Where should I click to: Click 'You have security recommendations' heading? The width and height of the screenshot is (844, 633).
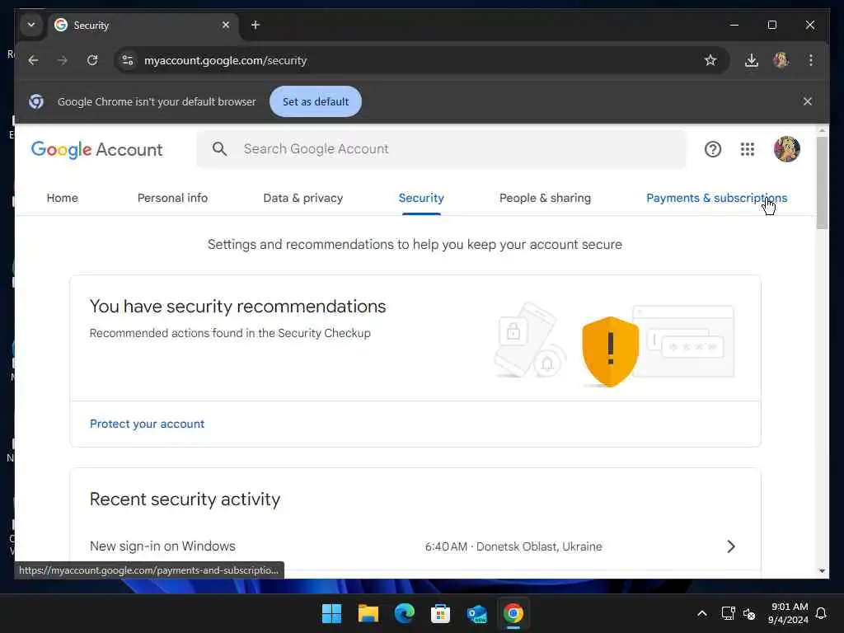click(237, 307)
